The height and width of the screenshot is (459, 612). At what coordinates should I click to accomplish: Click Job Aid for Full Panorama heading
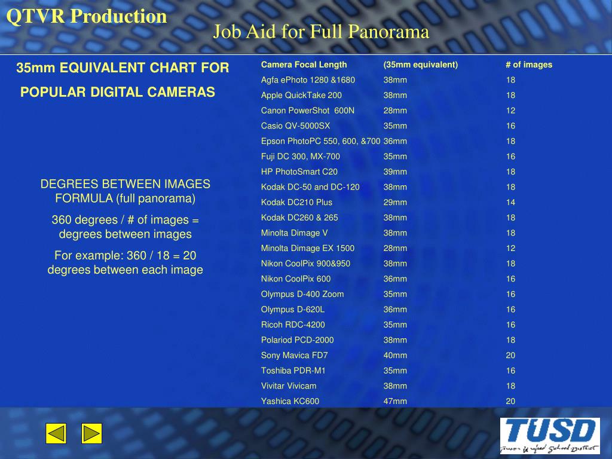point(321,32)
